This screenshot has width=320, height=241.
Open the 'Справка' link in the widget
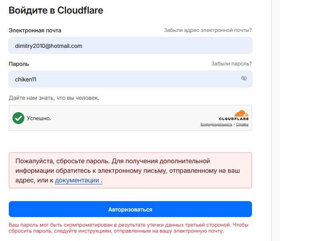[x=242, y=124]
